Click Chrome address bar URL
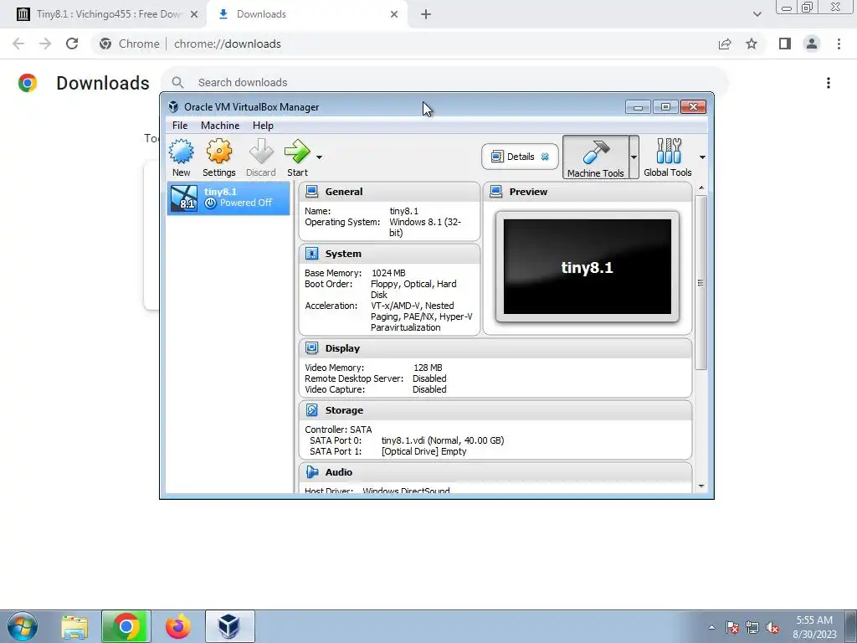The width and height of the screenshot is (857, 643). (x=228, y=44)
